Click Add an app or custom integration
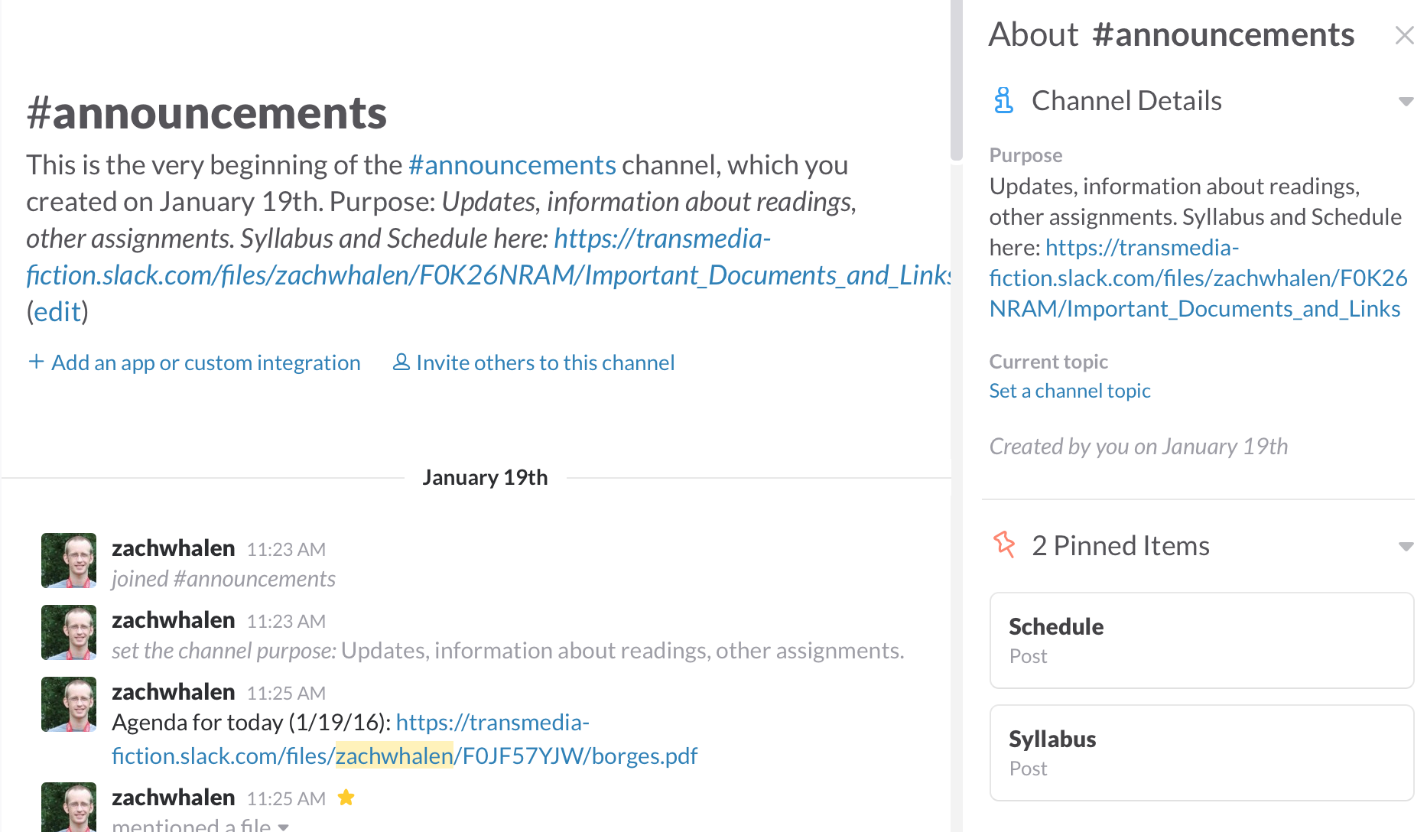1427x832 pixels. tap(206, 362)
